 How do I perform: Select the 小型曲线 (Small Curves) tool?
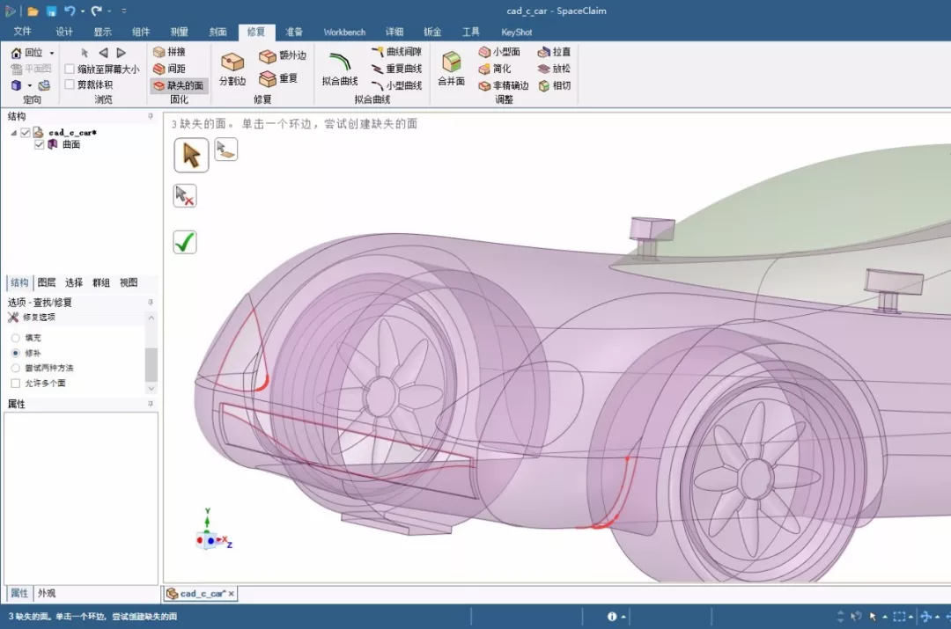point(396,85)
